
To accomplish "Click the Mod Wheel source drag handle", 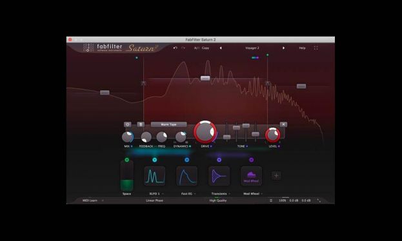I will [x=251, y=160].
